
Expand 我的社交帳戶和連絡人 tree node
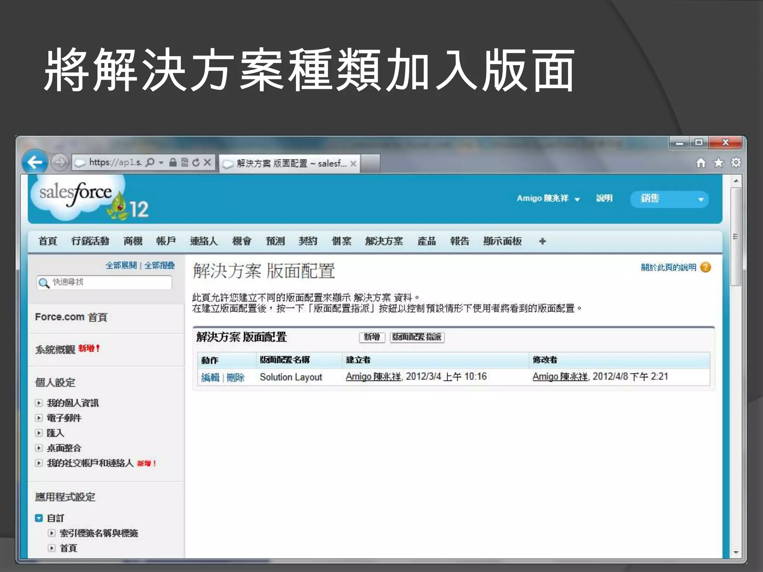click(39, 463)
